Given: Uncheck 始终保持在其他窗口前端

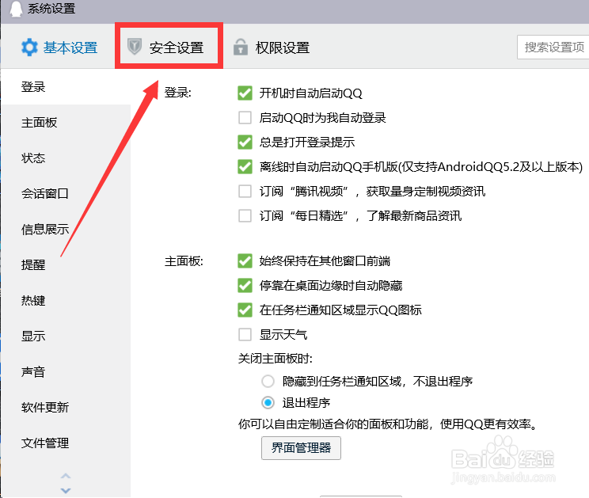Looking at the screenshot, I should click(x=245, y=261).
